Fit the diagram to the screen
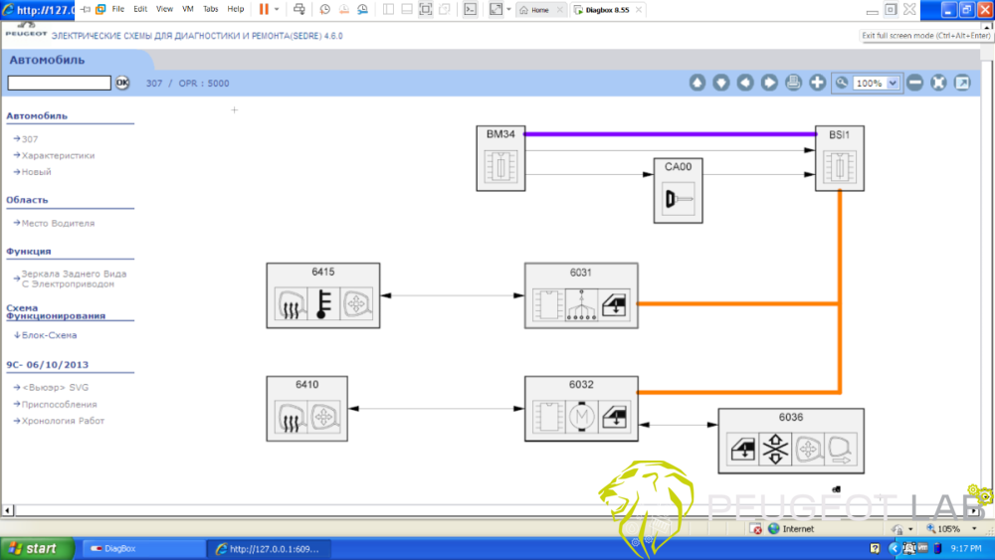The width and height of the screenshot is (995, 560). (938, 83)
